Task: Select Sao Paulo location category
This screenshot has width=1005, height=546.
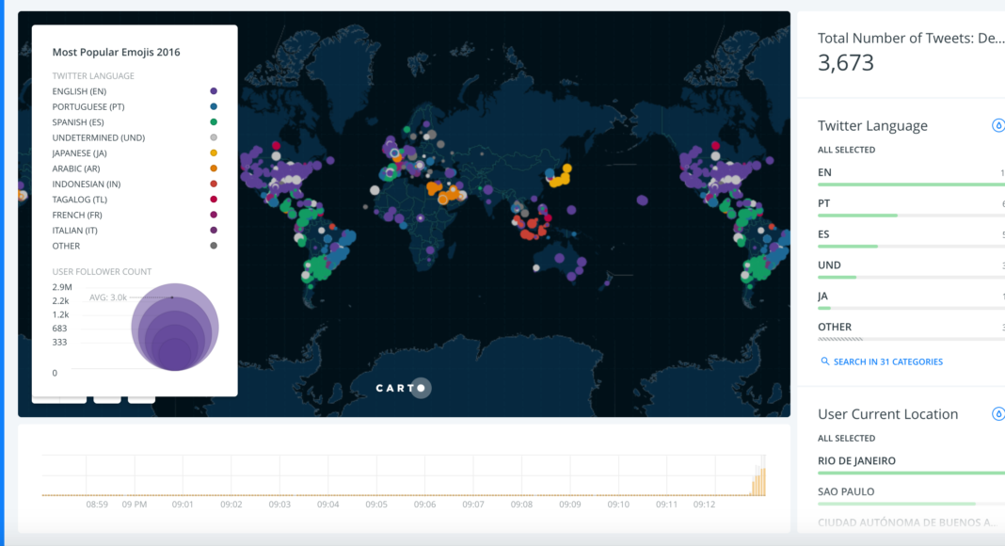Action: pyautogui.click(x=846, y=491)
